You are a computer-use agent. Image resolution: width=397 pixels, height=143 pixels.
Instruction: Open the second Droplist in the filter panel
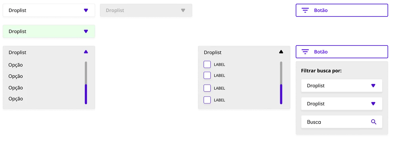point(342,104)
